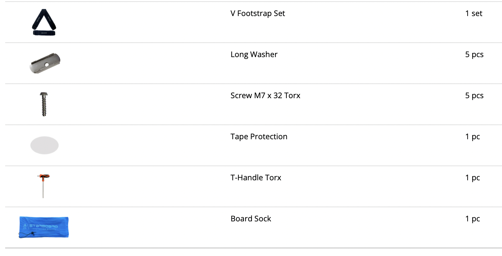
Task: Click the small strap piece below the V footstrap
Action: (x=44, y=33)
